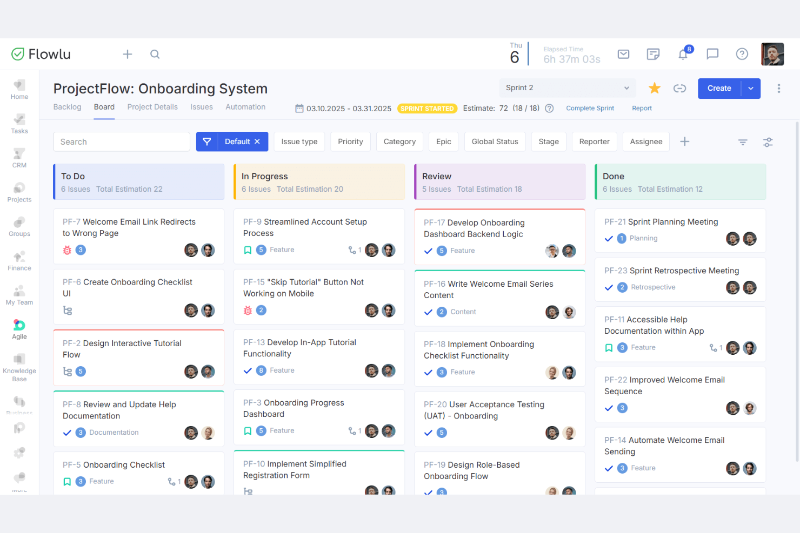This screenshot has width=800, height=533.
Task: Click the estimate help question icon
Action: click(x=549, y=108)
